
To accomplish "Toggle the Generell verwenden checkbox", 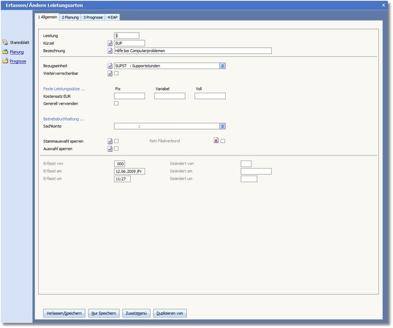I will coord(117,104).
